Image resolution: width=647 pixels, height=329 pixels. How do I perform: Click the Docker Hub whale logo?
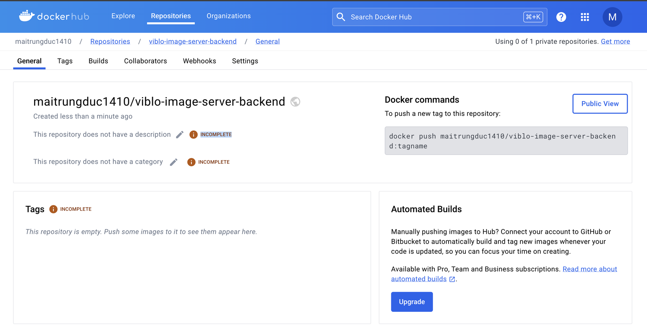(x=27, y=16)
